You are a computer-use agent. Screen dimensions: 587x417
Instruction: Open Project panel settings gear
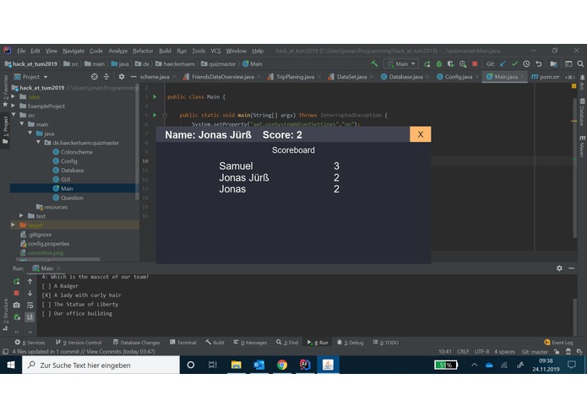pos(122,77)
